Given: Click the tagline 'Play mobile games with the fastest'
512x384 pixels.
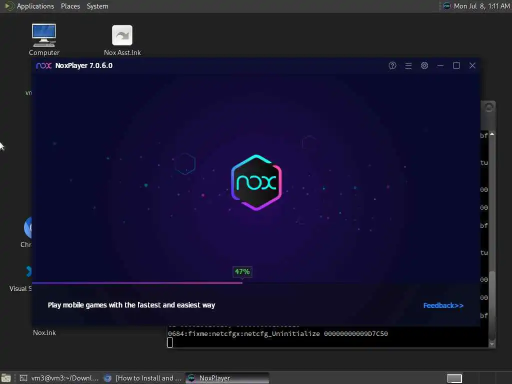Looking at the screenshot, I should pos(131,305).
